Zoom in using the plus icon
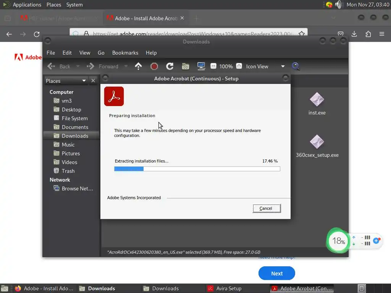 click(239, 66)
